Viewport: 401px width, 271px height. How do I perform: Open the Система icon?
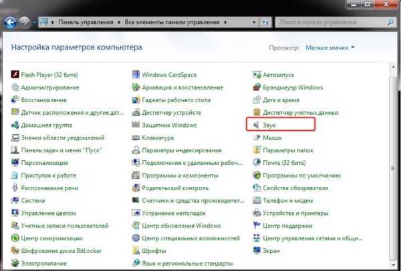coord(15,200)
